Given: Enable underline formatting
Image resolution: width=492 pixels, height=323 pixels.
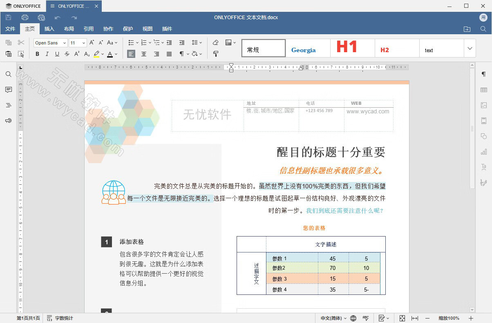Looking at the screenshot, I should (x=57, y=53).
